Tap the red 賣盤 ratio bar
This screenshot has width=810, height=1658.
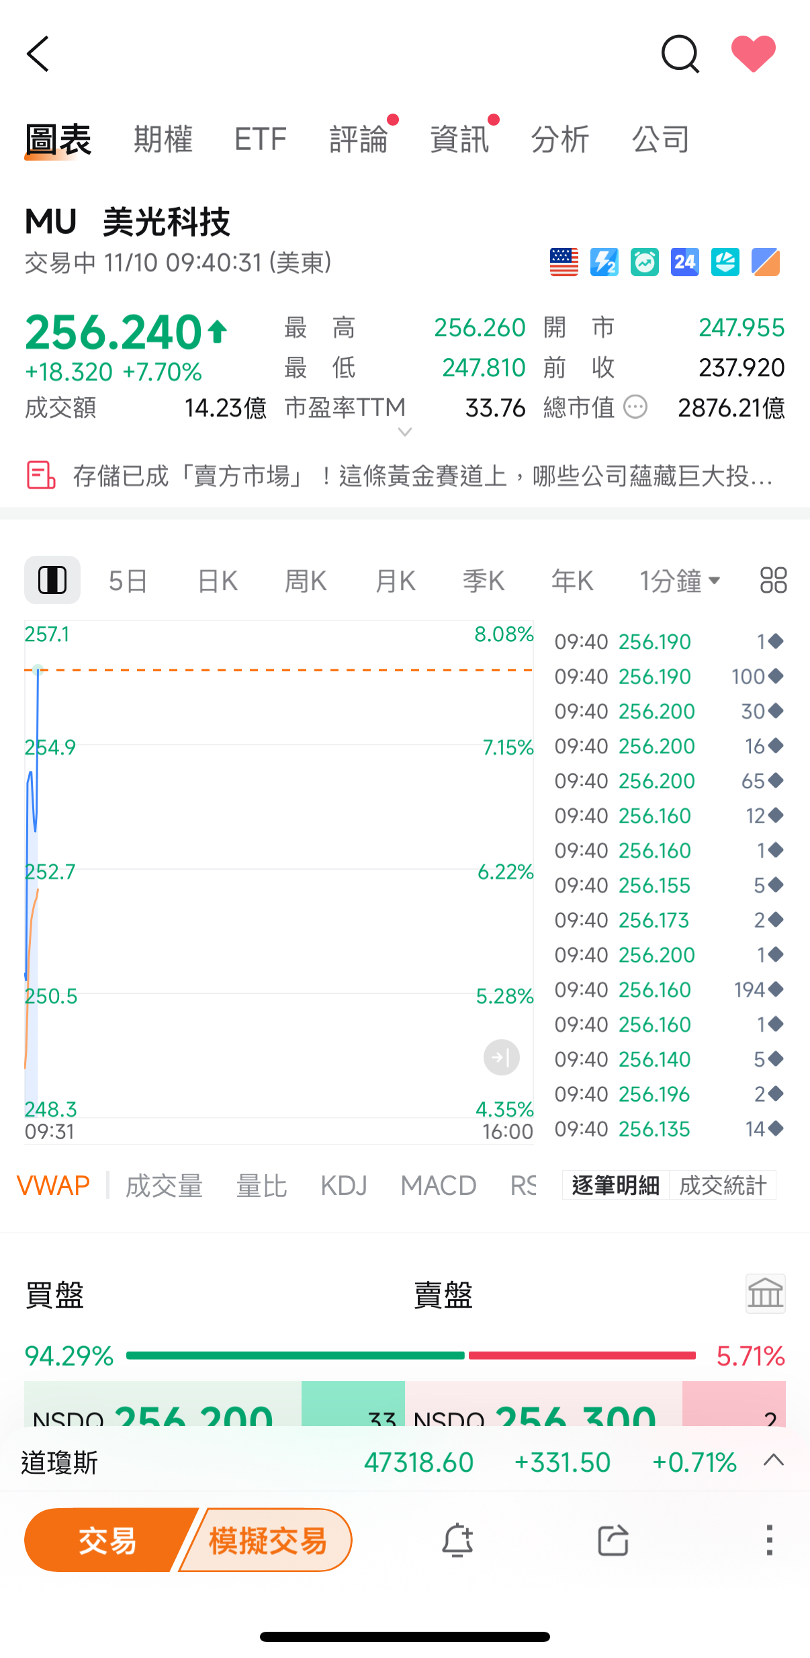pos(582,1356)
